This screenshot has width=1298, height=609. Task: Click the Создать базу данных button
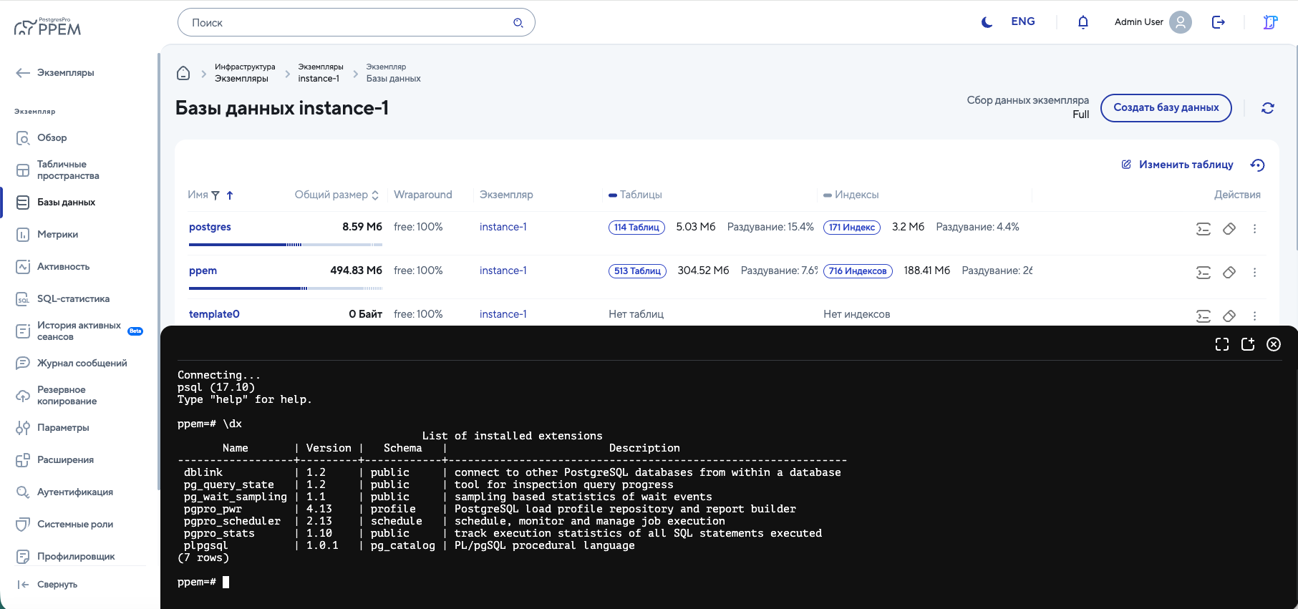[x=1166, y=108]
